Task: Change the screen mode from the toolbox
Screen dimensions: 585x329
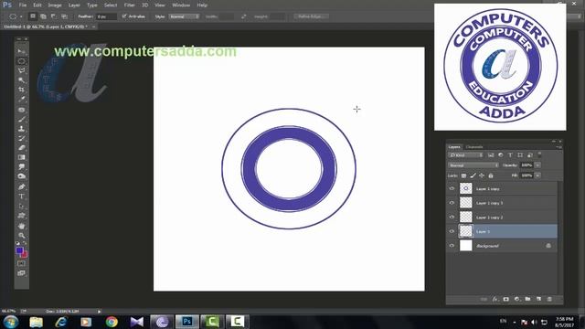Action: tap(21, 273)
